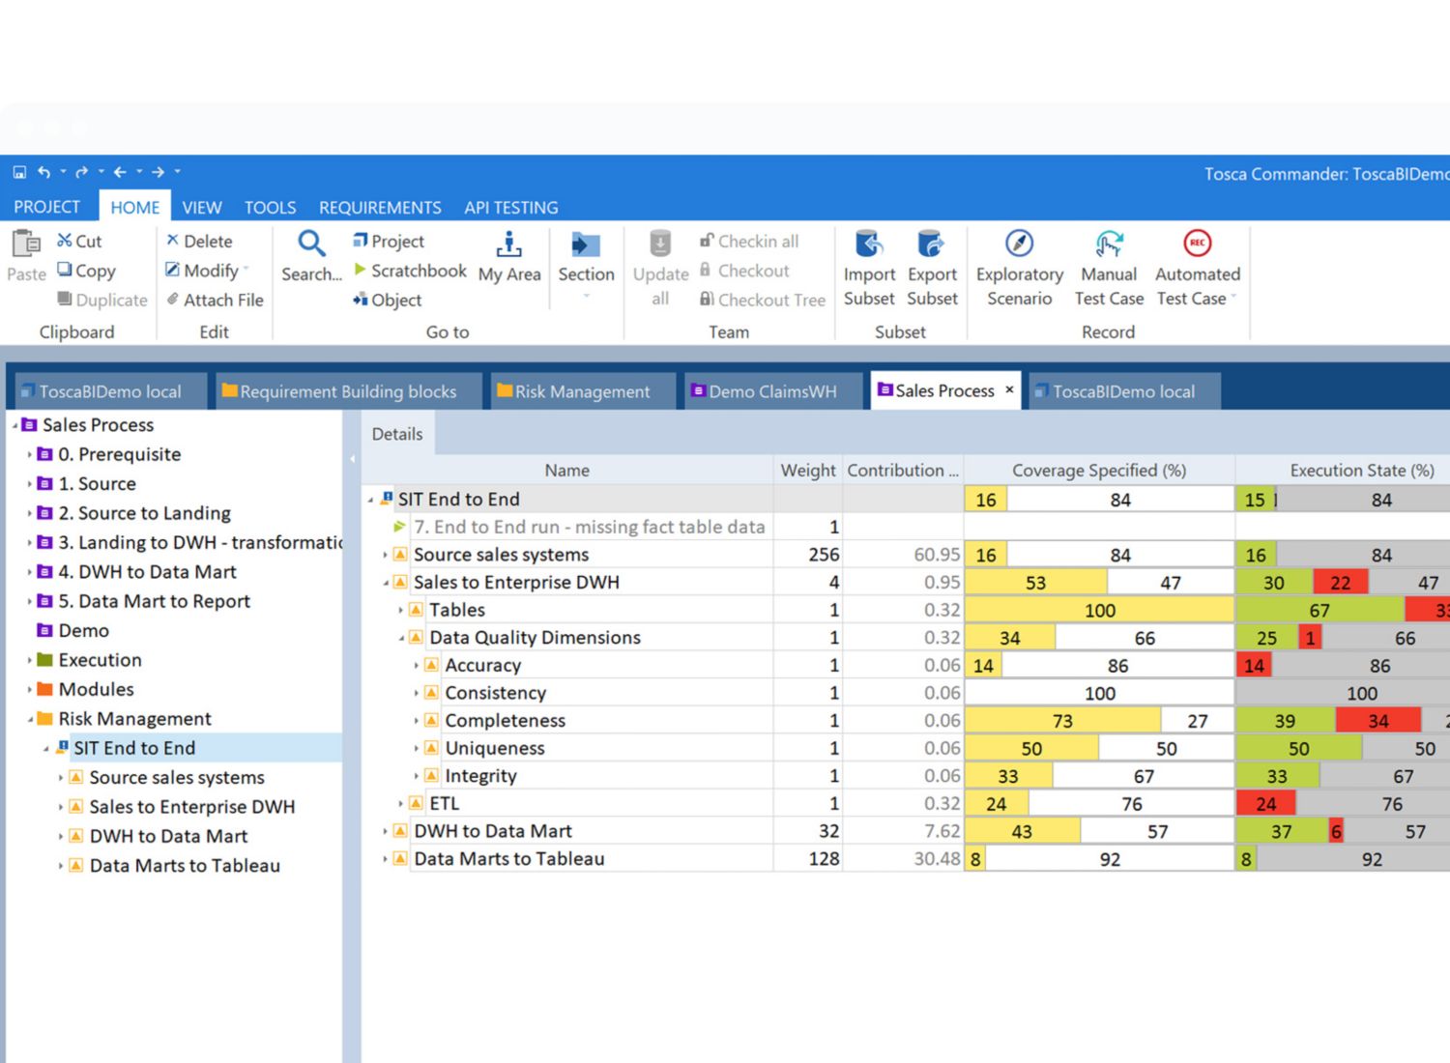
Task: Launch Manual Test Case recorder
Action: [x=1108, y=244]
